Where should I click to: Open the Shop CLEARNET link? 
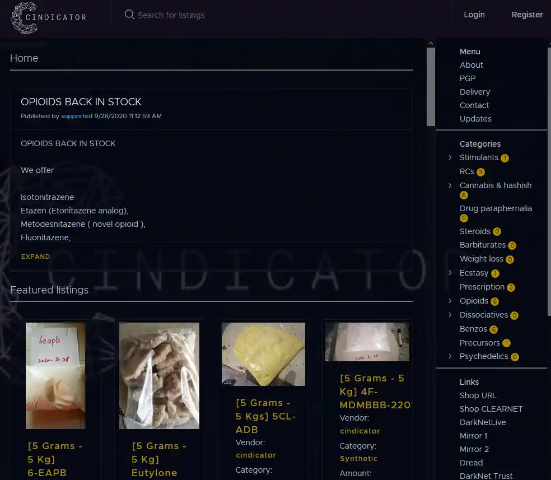pos(491,409)
